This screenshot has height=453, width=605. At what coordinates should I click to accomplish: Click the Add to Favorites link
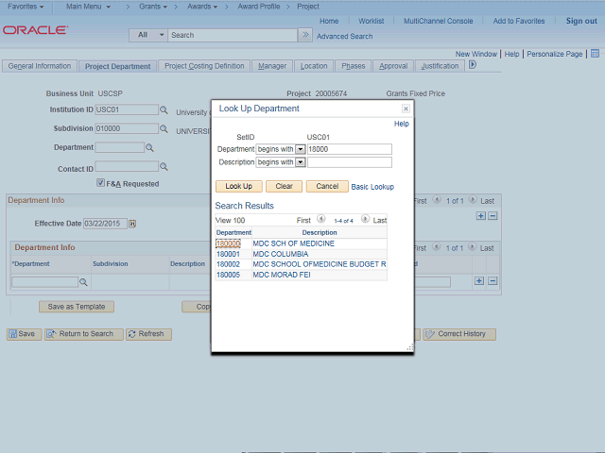click(x=519, y=21)
